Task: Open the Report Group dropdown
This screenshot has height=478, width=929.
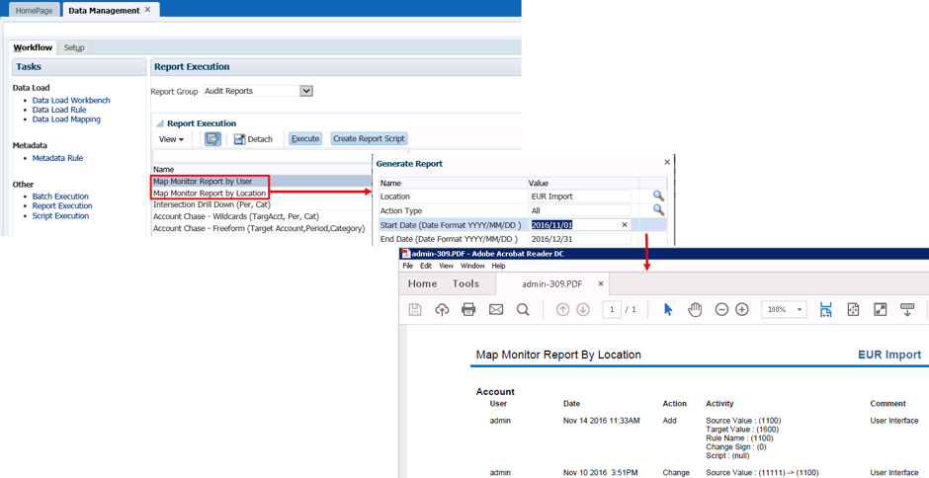Action: [x=306, y=91]
